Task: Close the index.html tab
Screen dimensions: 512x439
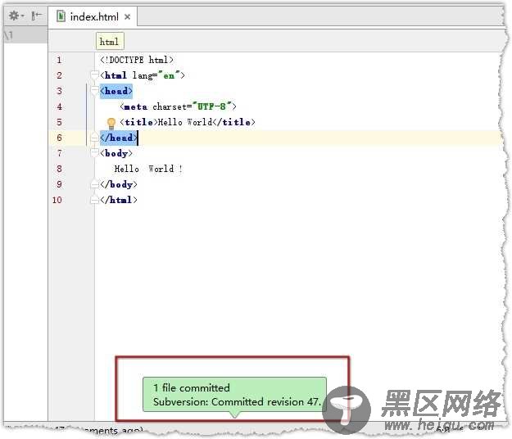Action: pyautogui.click(x=127, y=16)
